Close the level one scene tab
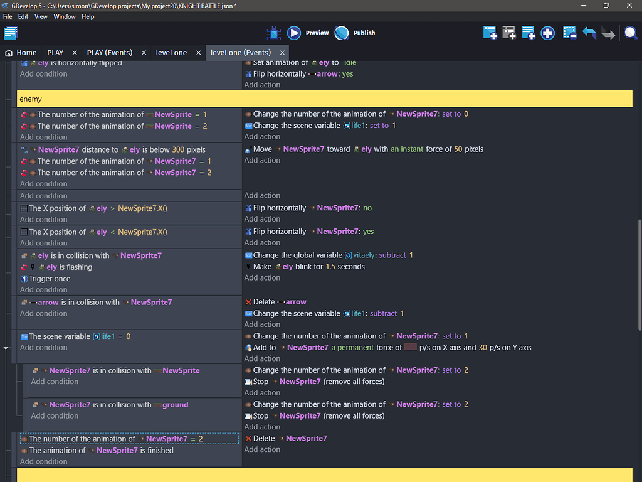 (x=197, y=53)
